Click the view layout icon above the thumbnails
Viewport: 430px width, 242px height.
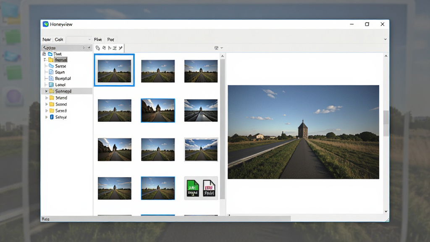pyautogui.click(x=216, y=48)
